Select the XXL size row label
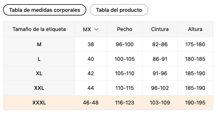The height and width of the screenshot is (116, 218). coord(39,88)
